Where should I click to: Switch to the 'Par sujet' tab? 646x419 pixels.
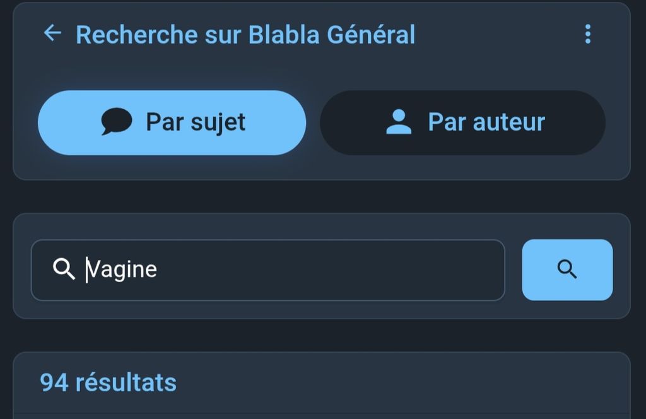[x=172, y=122]
